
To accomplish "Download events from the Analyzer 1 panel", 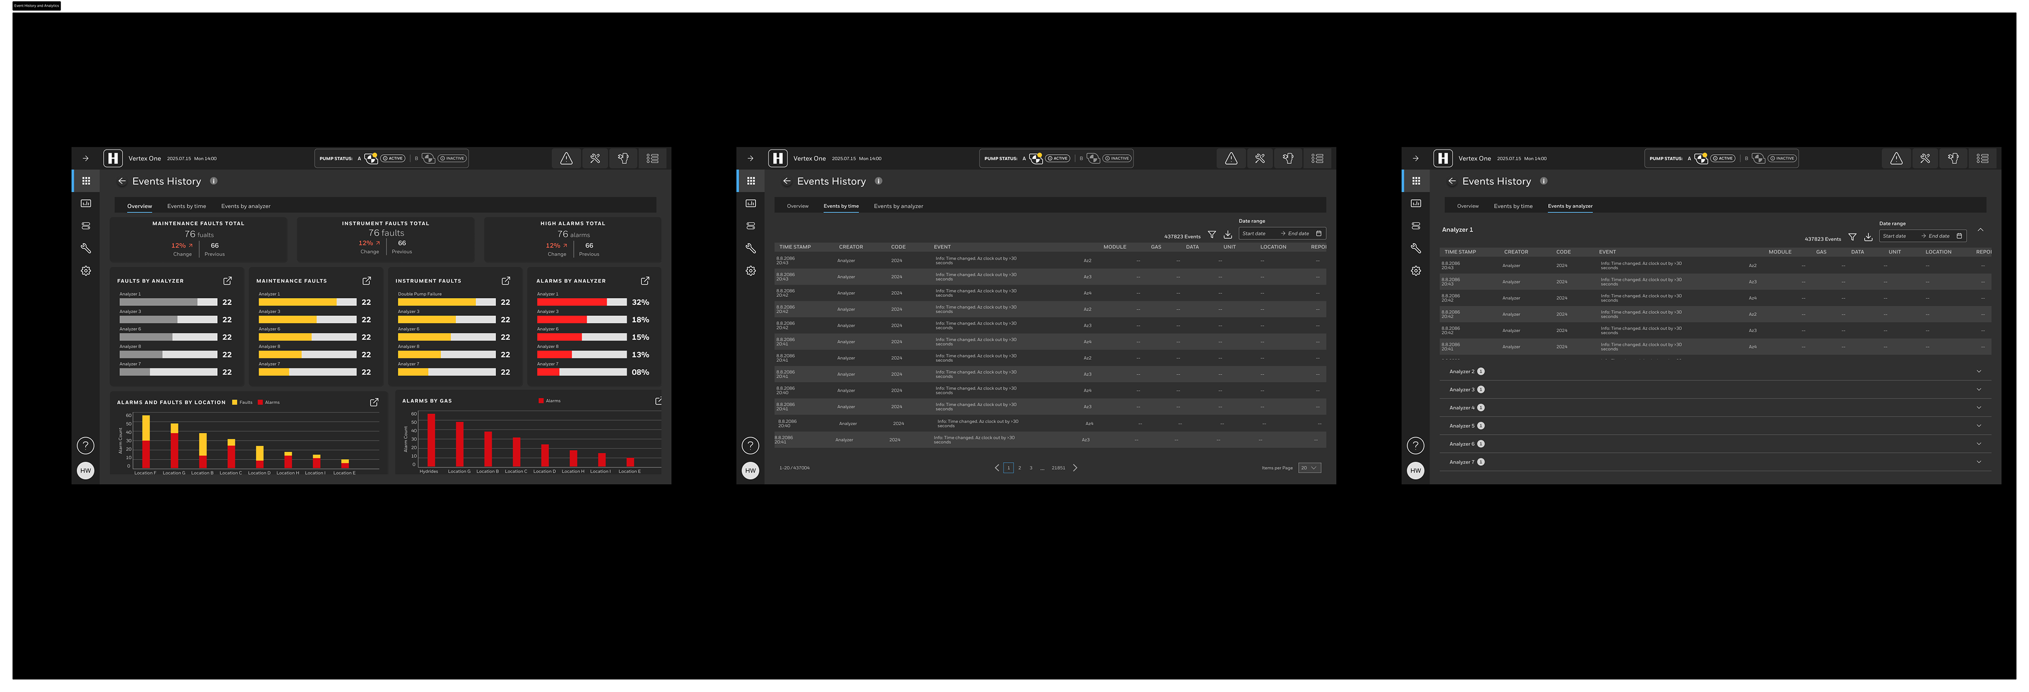I will coord(1868,237).
